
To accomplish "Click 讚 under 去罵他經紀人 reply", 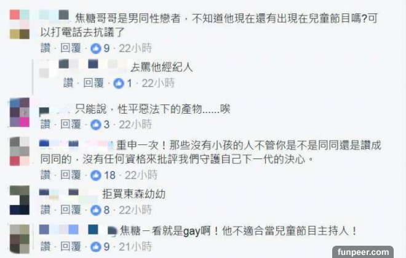I will point(68,83).
